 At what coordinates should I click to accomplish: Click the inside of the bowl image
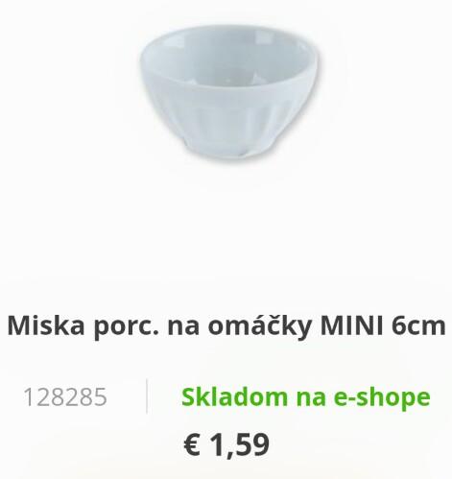tap(229, 58)
